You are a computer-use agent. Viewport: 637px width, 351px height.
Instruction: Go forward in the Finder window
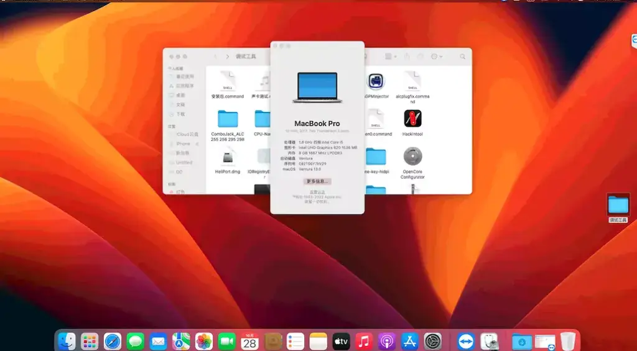(x=228, y=57)
